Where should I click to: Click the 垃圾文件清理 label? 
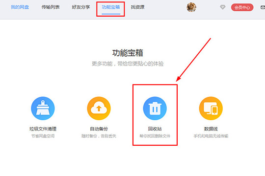click(43, 129)
